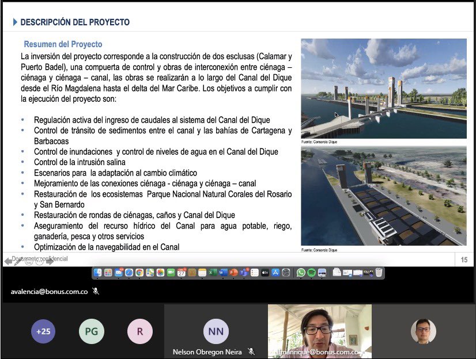
Task: Launch PowerPoint from the Dock
Action: [x=233, y=273]
